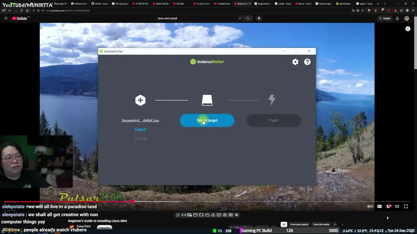Select the 'All' filter chip

coord(284,224)
